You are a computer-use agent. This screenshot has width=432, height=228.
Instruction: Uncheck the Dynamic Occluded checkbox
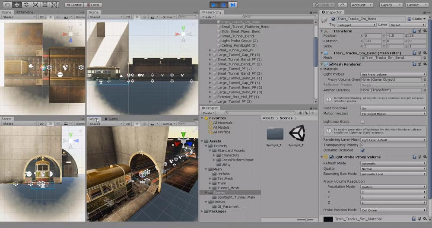pos(362,150)
